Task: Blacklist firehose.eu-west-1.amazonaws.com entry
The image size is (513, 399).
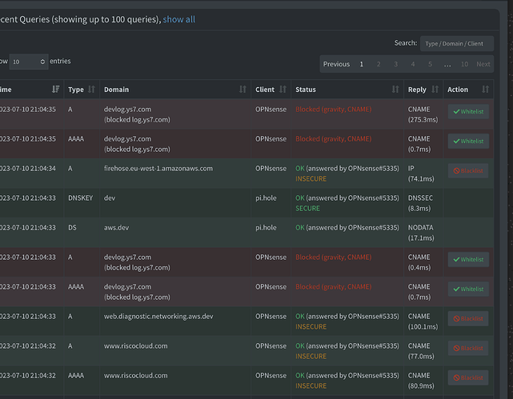Action: [x=468, y=170]
